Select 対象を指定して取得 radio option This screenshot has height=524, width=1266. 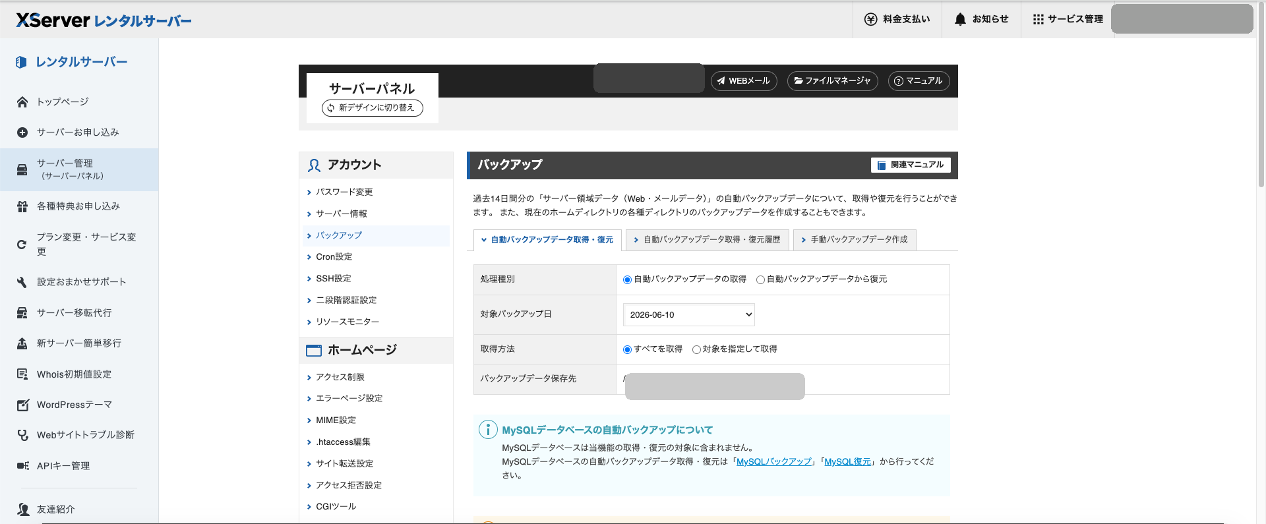[x=696, y=349]
